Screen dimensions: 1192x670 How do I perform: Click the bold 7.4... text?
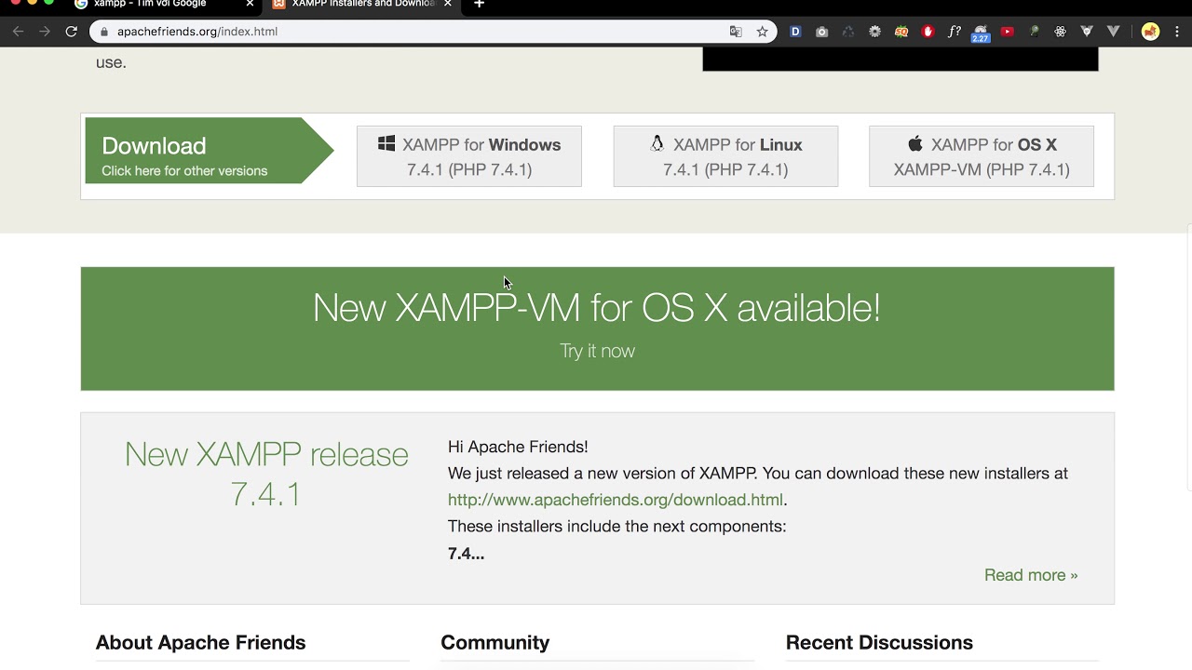pyautogui.click(x=466, y=554)
